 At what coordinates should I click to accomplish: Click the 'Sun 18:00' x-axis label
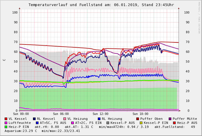(140, 114)
